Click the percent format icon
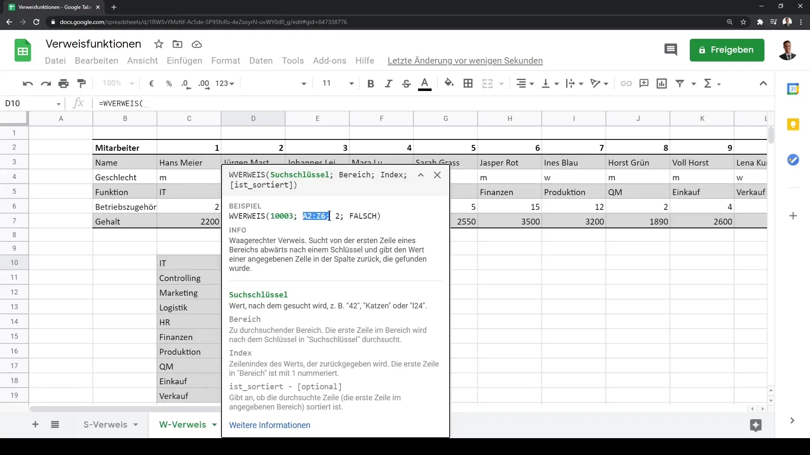 [169, 83]
